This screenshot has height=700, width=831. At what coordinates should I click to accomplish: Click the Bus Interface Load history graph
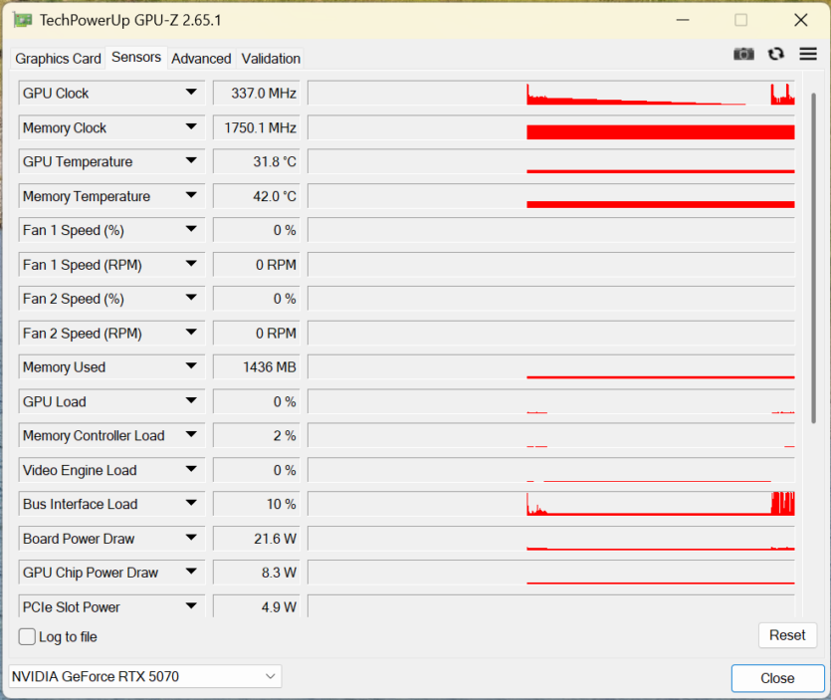click(551, 503)
